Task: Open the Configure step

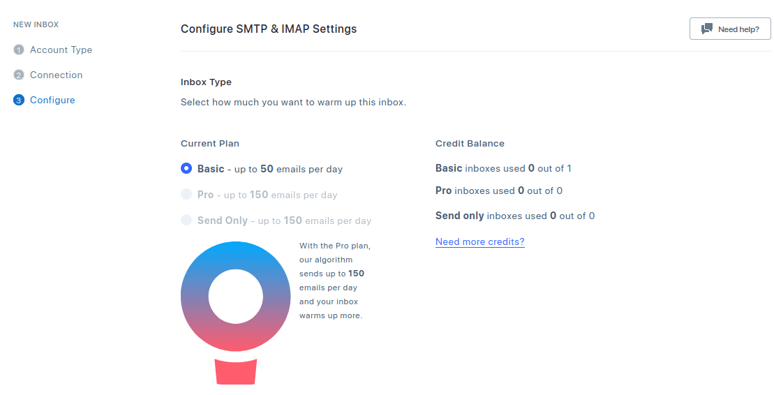Action: pyautogui.click(x=52, y=100)
